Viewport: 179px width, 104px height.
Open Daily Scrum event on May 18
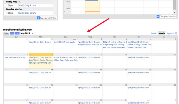click(x=138, y=73)
